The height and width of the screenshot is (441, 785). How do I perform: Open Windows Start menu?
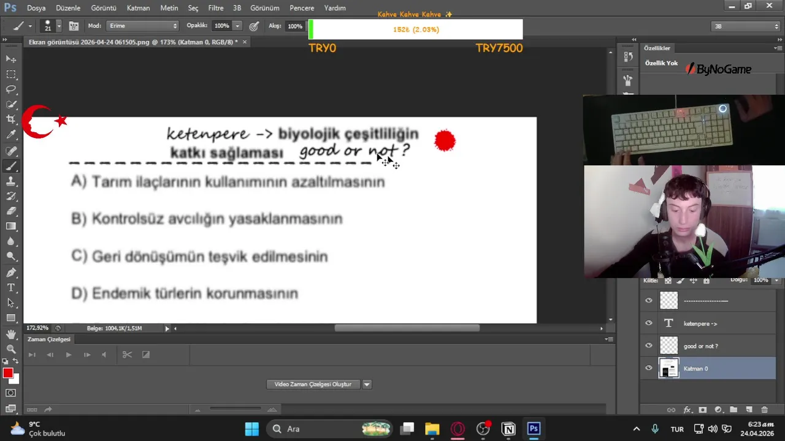[252, 429]
